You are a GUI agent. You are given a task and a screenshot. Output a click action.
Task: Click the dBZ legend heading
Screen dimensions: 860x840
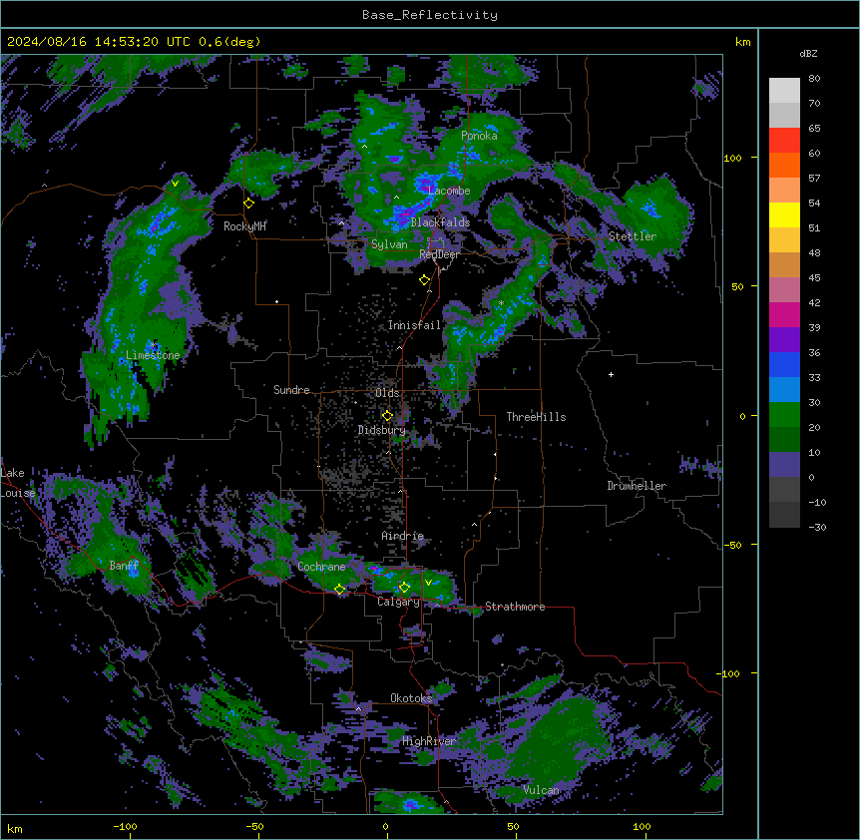click(x=808, y=53)
